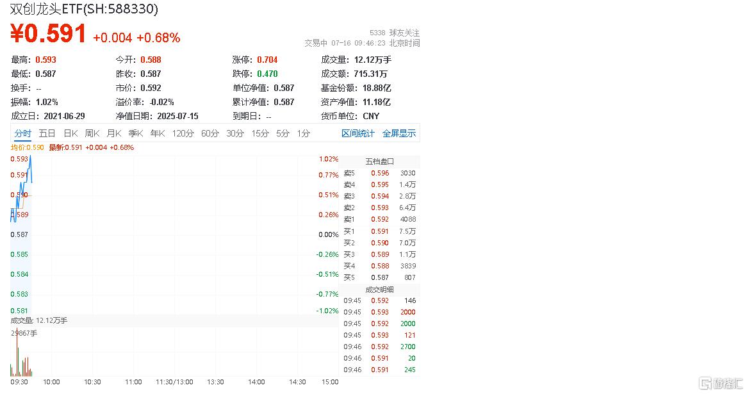Viewport: 747px width, 394px height.
Task: Open the 月K monthly candlestick tab
Action: (114, 133)
